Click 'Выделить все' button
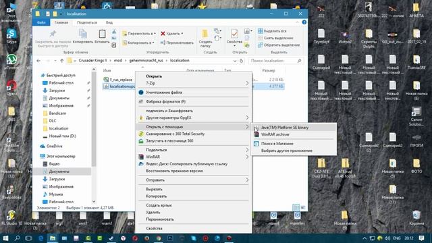The width and height of the screenshot is (432, 243). pyautogui.click(x=272, y=31)
